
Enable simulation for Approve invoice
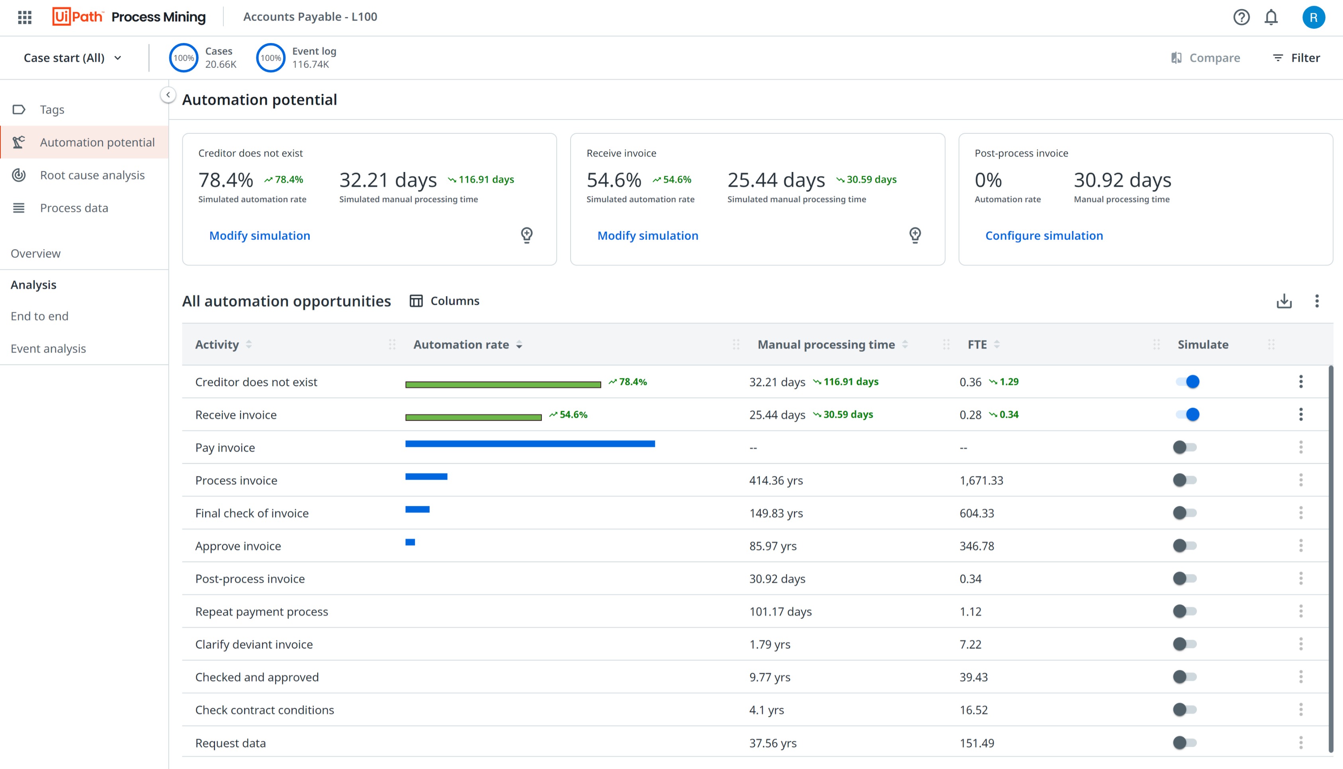[1185, 546]
